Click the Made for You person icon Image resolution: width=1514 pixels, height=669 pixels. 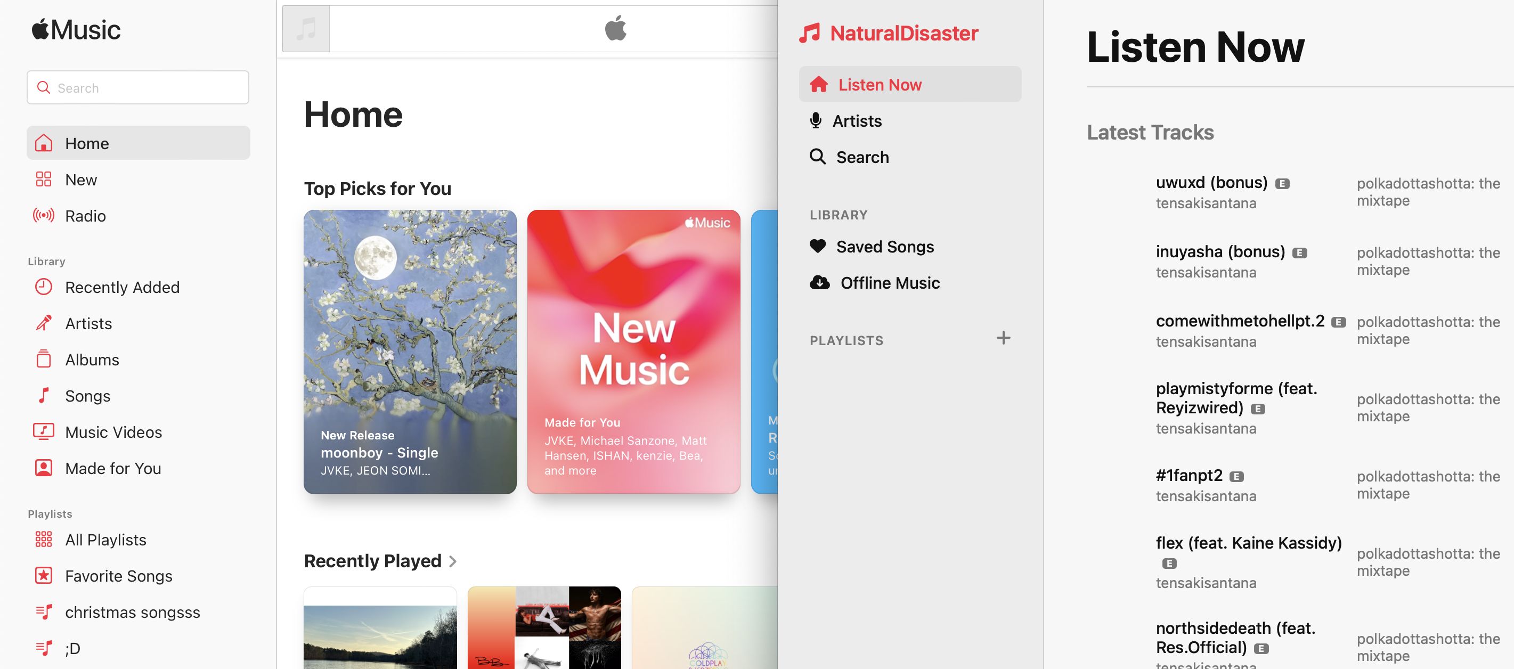click(44, 468)
